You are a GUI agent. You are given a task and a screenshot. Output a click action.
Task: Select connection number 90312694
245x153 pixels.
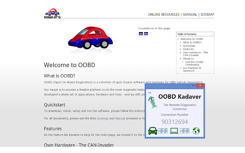coord(175,122)
